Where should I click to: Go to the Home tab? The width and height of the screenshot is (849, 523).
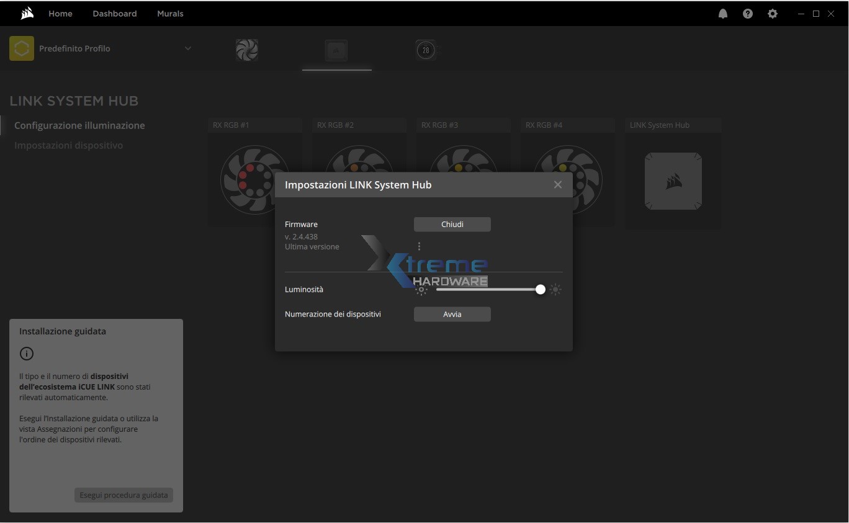click(60, 14)
